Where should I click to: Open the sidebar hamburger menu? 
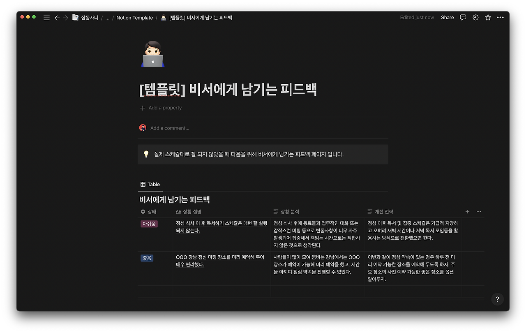pos(46,18)
